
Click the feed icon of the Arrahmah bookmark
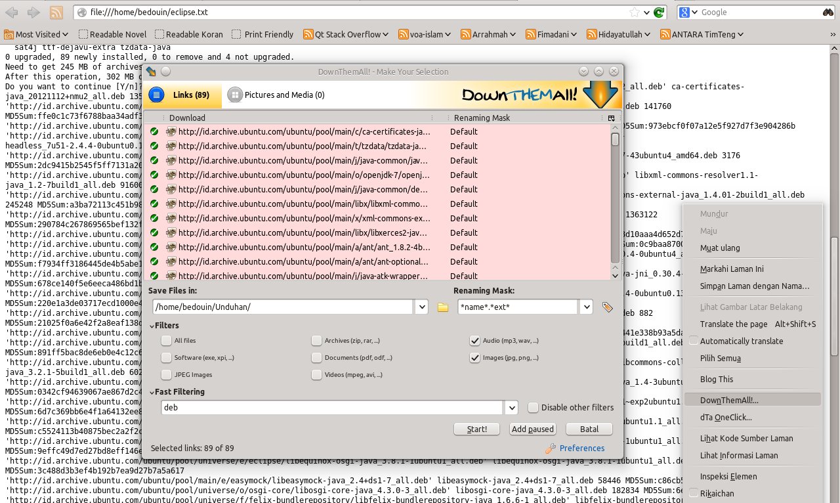[466, 34]
